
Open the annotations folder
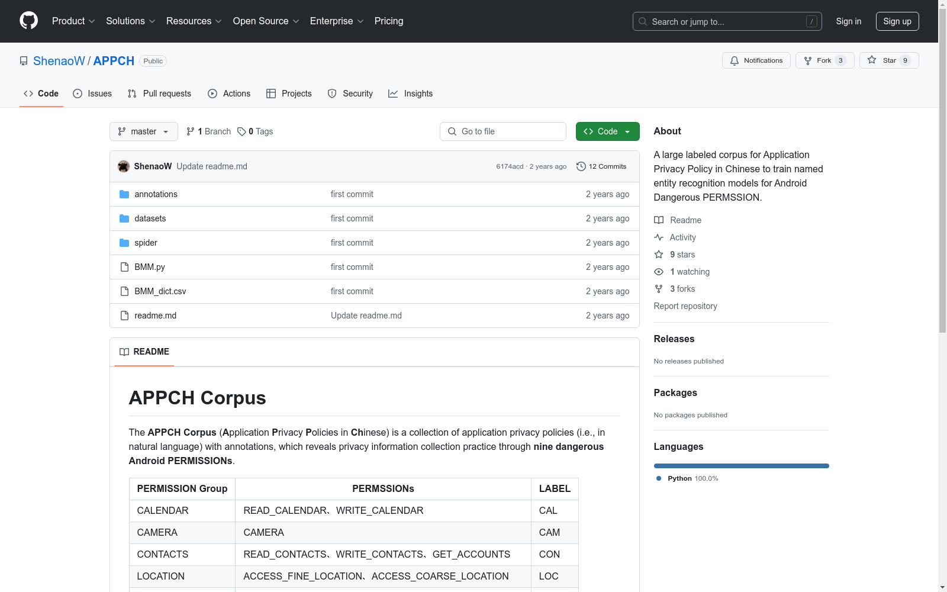tap(156, 194)
